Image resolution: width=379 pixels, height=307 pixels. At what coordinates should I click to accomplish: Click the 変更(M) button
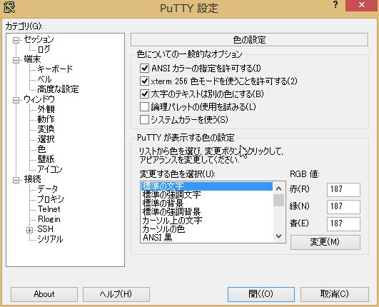pos(325,242)
